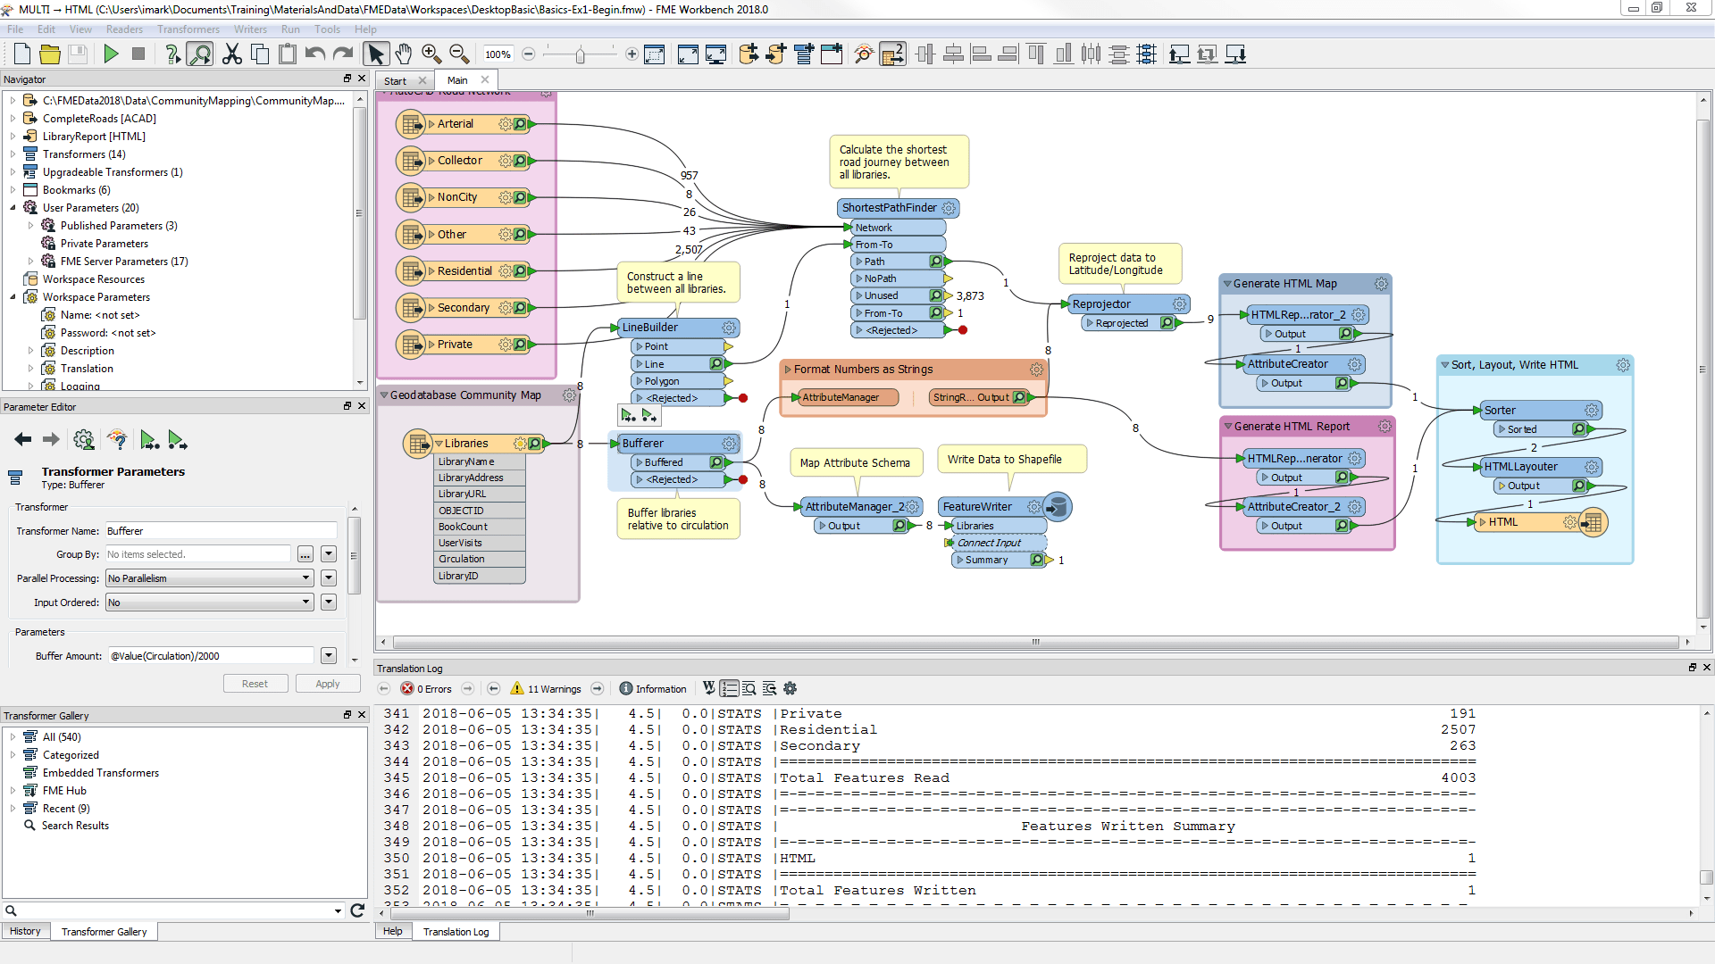
Task: Stop the running translation
Action: click(x=138, y=54)
